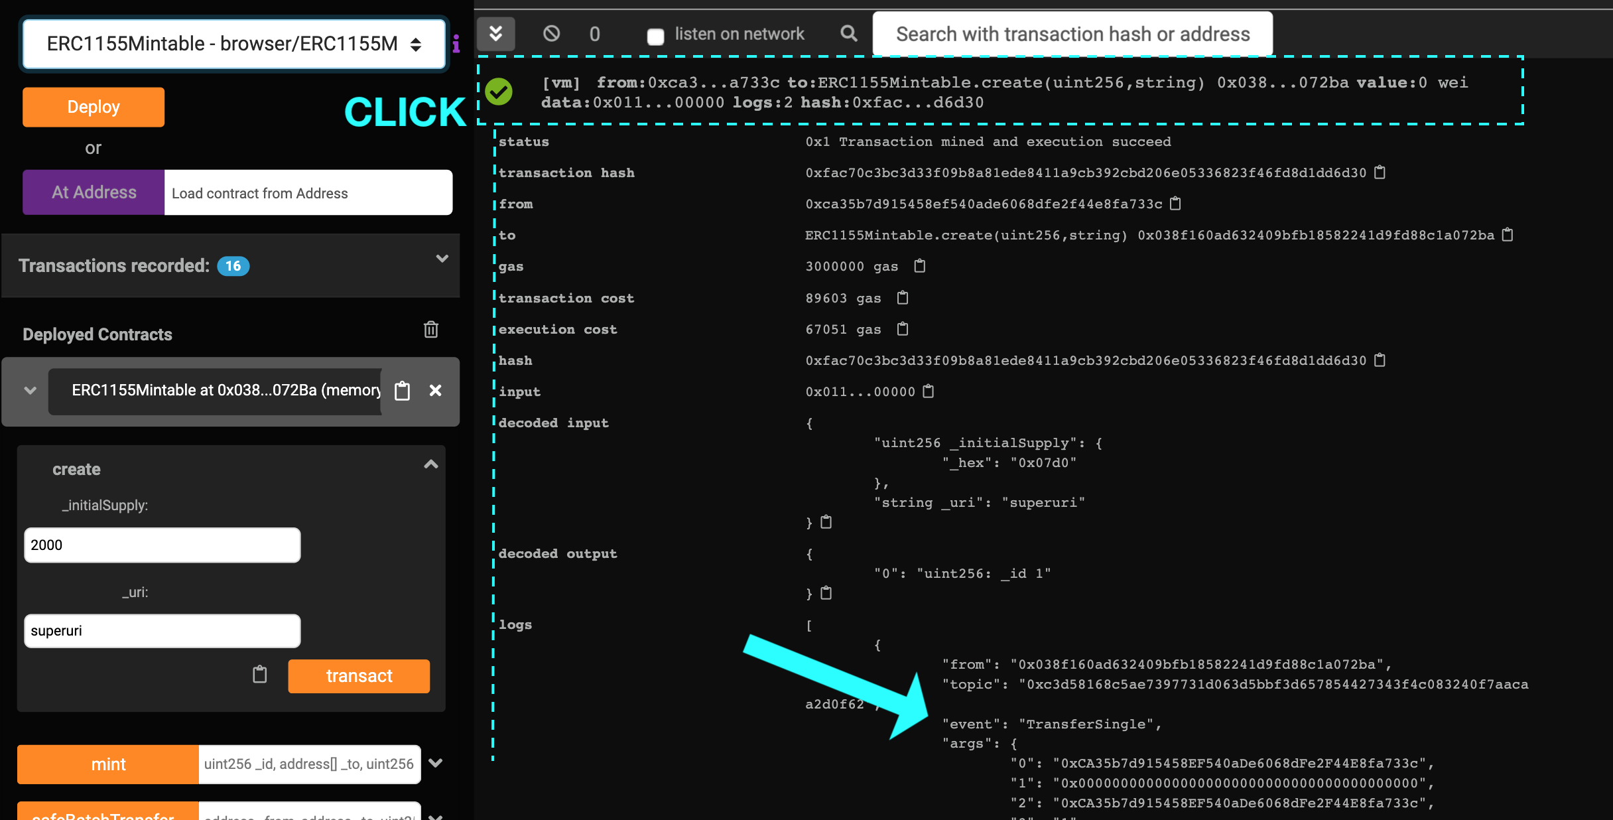Click the 'string _uri: superuri' decoded line
Screen dimensions: 1613x820
click(980, 502)
